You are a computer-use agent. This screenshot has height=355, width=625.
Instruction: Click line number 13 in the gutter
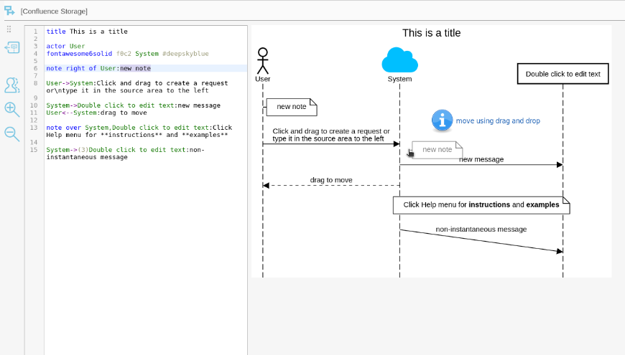click(34, 128)
